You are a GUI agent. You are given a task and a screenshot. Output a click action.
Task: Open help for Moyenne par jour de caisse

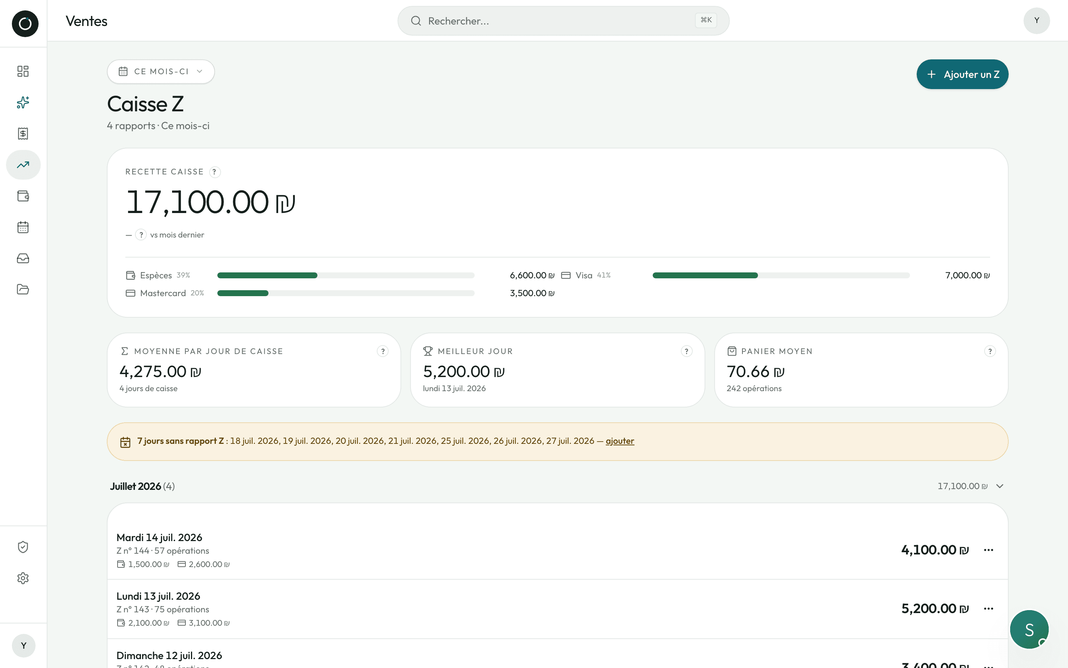tap(383, 351)
